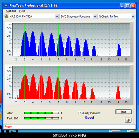Click the PlexTools XL title bar icon
139x138 pixels.
6,6
